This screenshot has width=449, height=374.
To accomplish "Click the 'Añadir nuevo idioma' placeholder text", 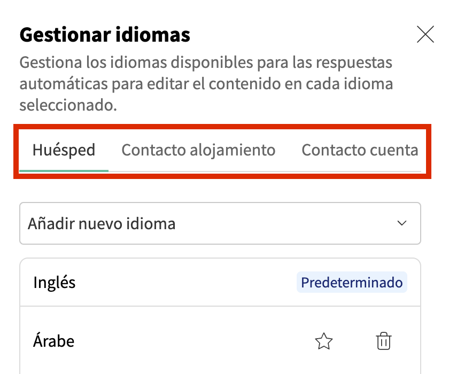I will [x=102, y=223].
